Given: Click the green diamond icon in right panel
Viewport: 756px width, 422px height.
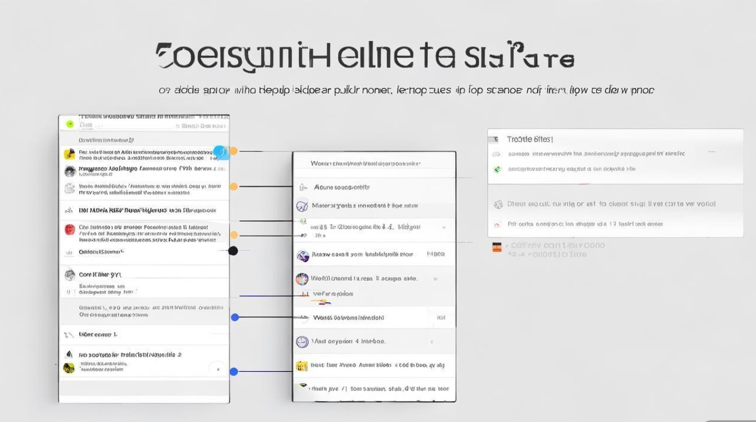Looking at the screenshot, I should (497, 169).
